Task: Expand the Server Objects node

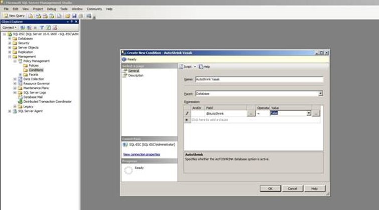Action: tap(10, 47)
